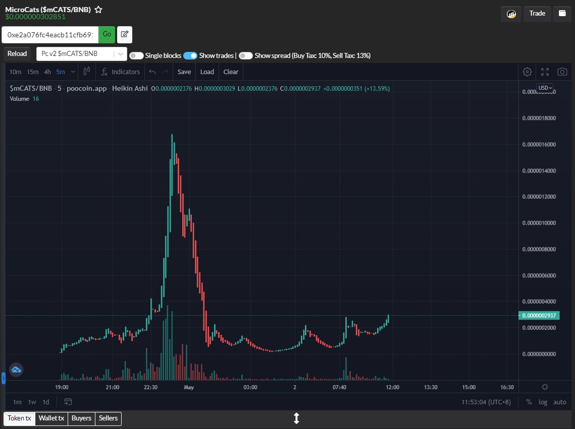Screen dimensions: 575x429
Task: Disable the Show trades switch
Action: (x=190, y=55)
